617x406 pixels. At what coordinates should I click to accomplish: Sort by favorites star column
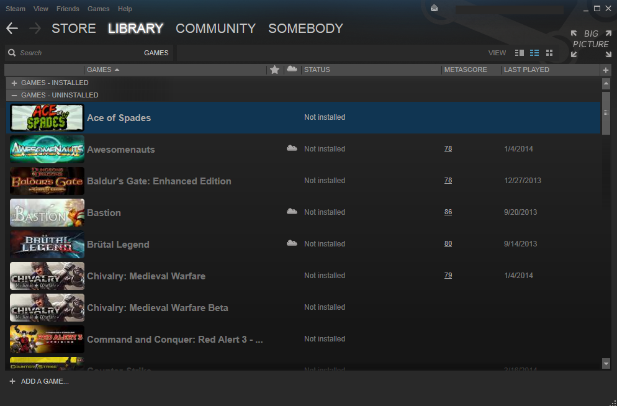pyautogui.click(x=274, y=70)
